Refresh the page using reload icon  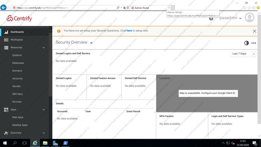(128, 8)
